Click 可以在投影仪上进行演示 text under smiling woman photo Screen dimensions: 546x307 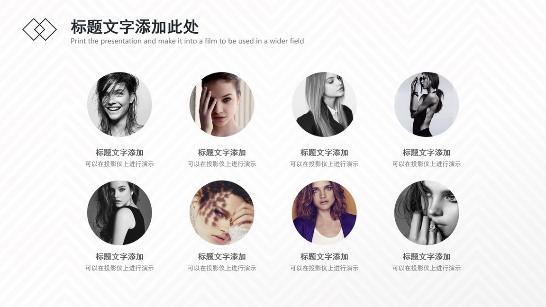coord(119,164)
